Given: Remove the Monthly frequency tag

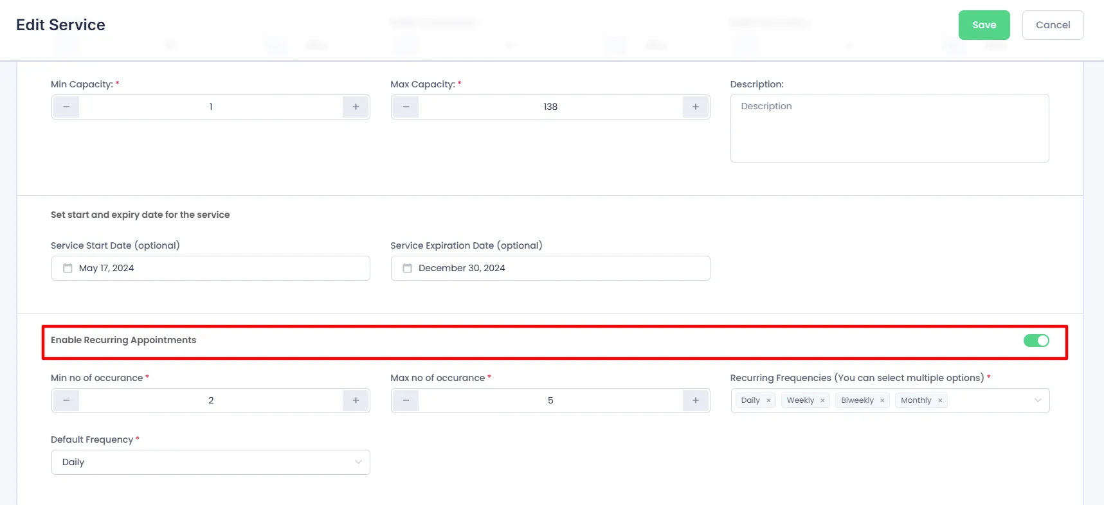Looking at the screenshot, I should (940, 400).
